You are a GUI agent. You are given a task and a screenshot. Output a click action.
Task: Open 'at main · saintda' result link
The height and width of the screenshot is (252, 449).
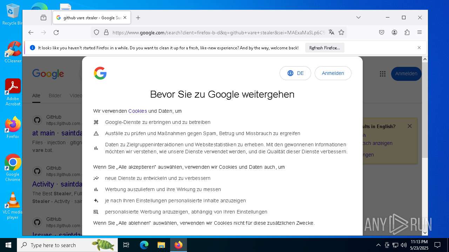click(x=57, y=133)
